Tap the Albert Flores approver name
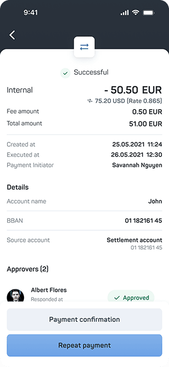 coord(49,290)
